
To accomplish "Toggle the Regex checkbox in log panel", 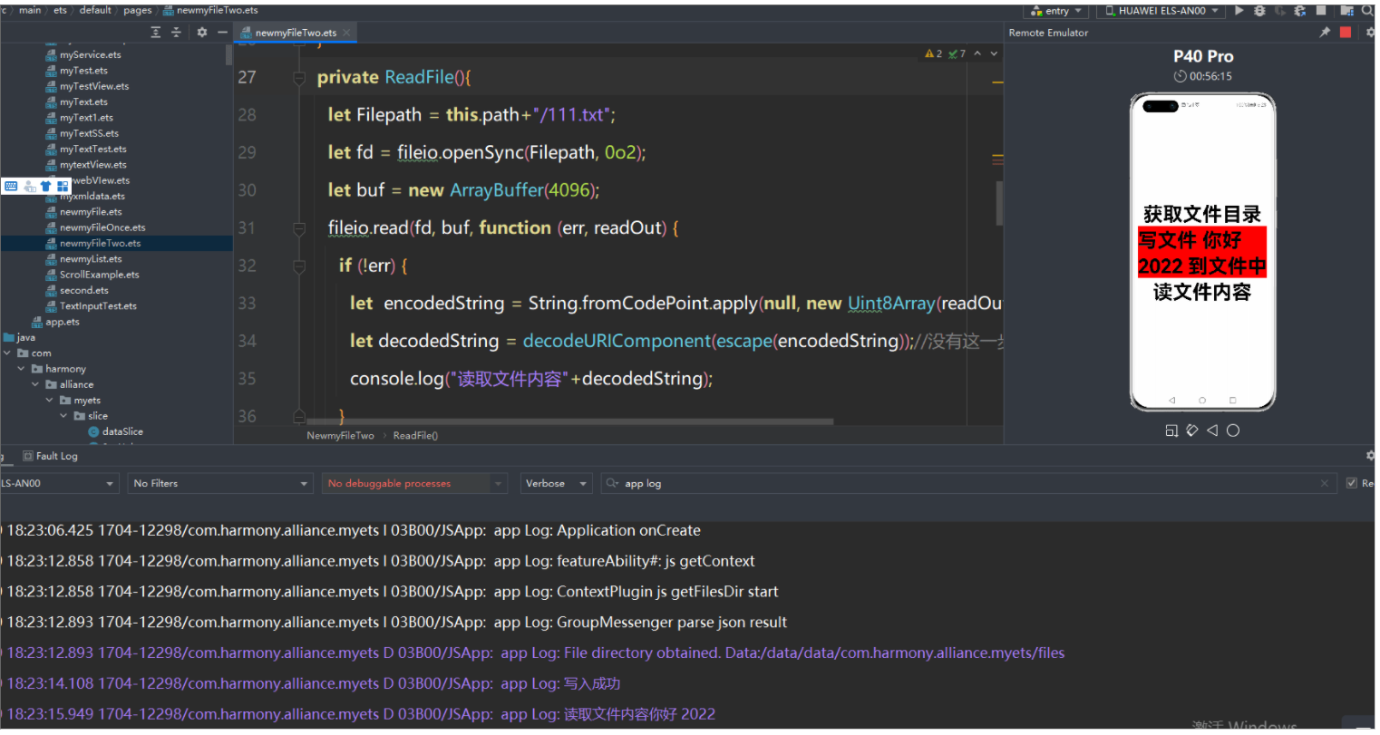I will (1352, 483).
